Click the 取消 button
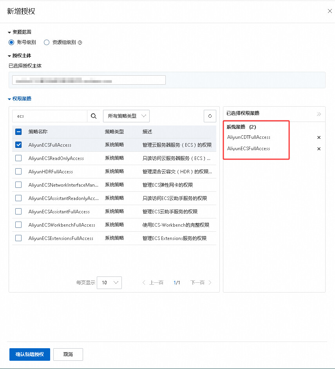Image resolution: width=335 pixels, height=369 pixels. 68,354
